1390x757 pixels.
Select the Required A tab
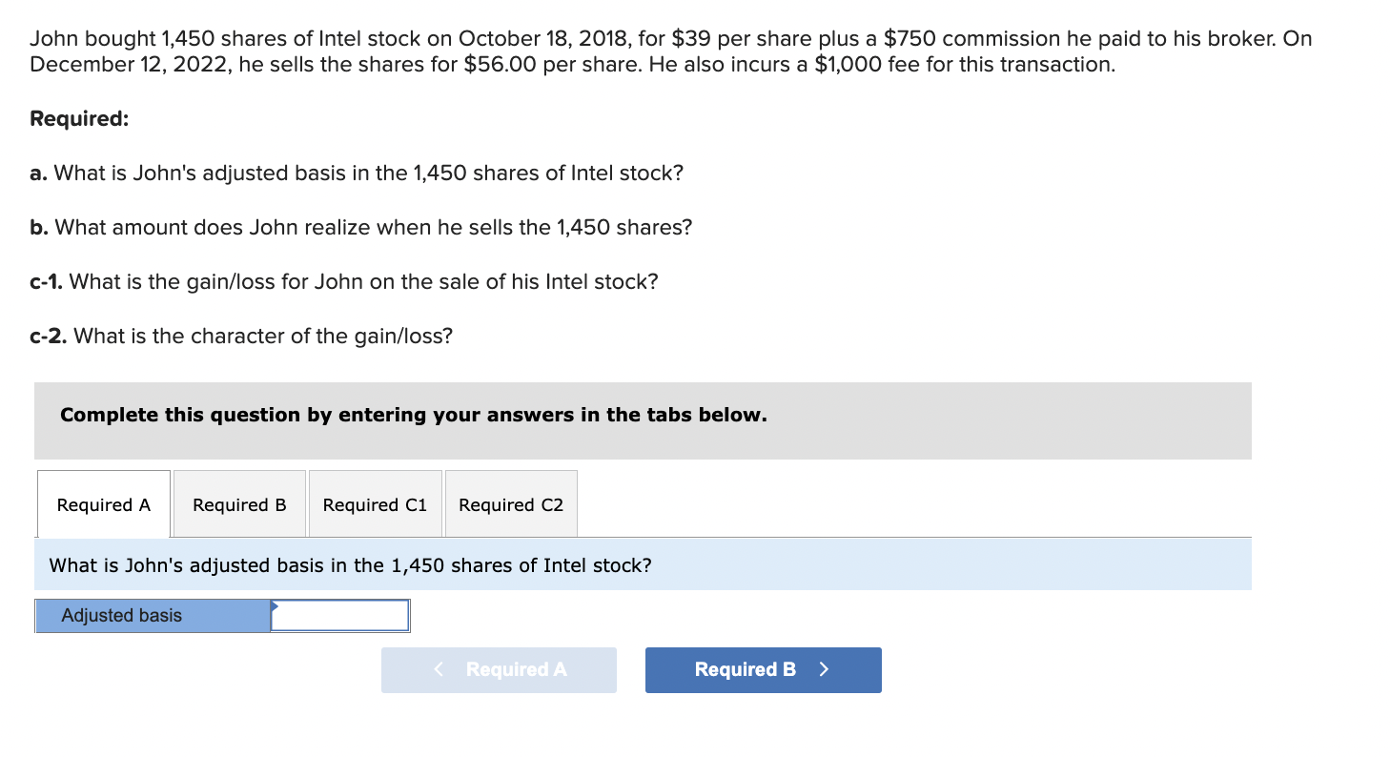(104, 504)
